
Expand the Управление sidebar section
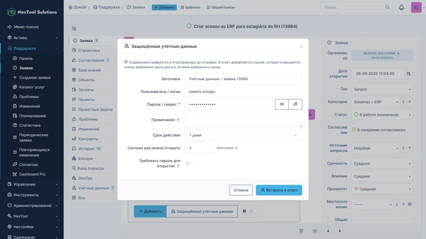tap(32, 184)
